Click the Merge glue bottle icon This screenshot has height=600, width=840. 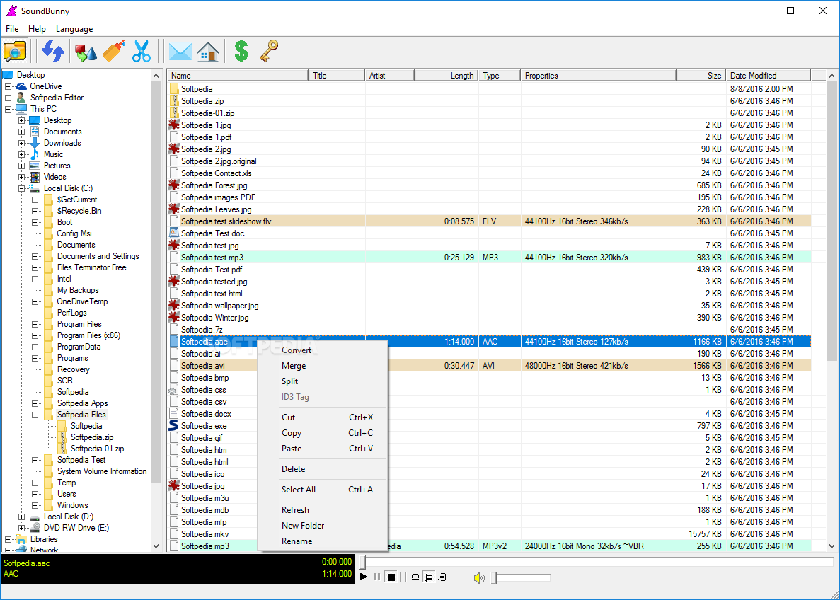[x=113, y=52]
